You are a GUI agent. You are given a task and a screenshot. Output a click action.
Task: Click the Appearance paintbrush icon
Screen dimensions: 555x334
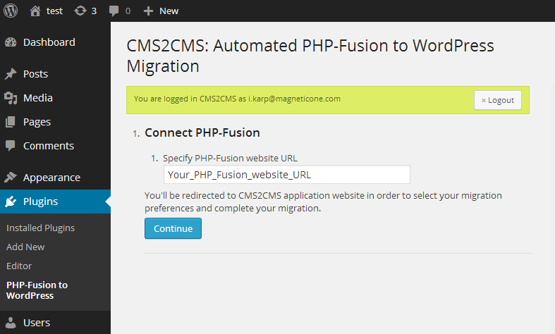(x=11, y=178)
